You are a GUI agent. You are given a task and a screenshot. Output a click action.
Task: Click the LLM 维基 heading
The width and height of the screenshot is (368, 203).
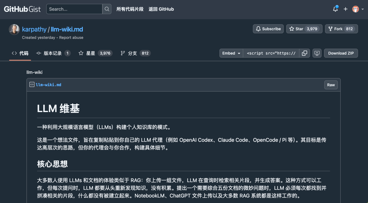[x=59, y=109]
